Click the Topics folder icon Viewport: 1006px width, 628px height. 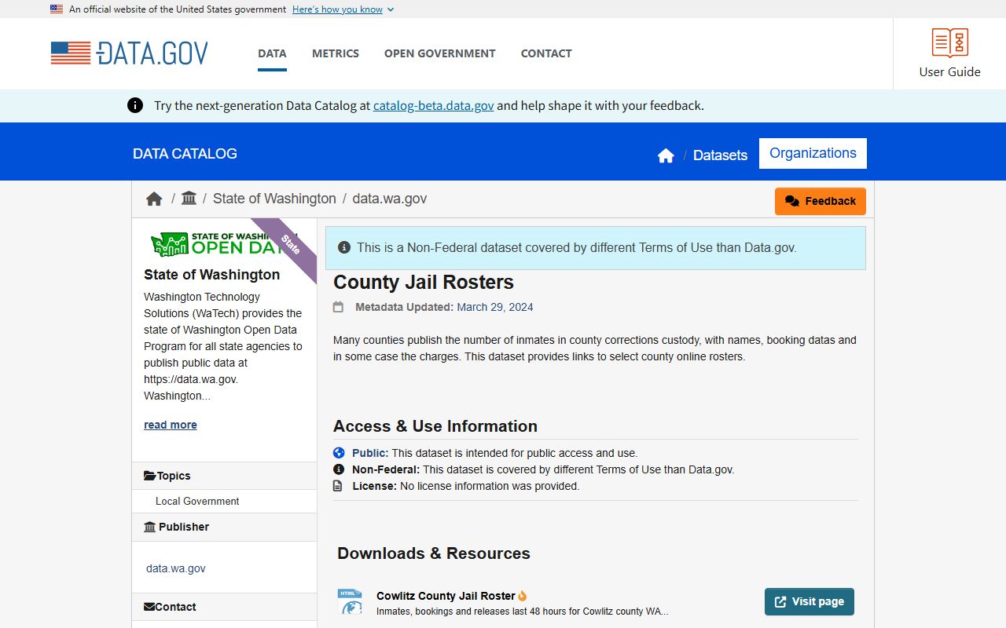(149, 476)
